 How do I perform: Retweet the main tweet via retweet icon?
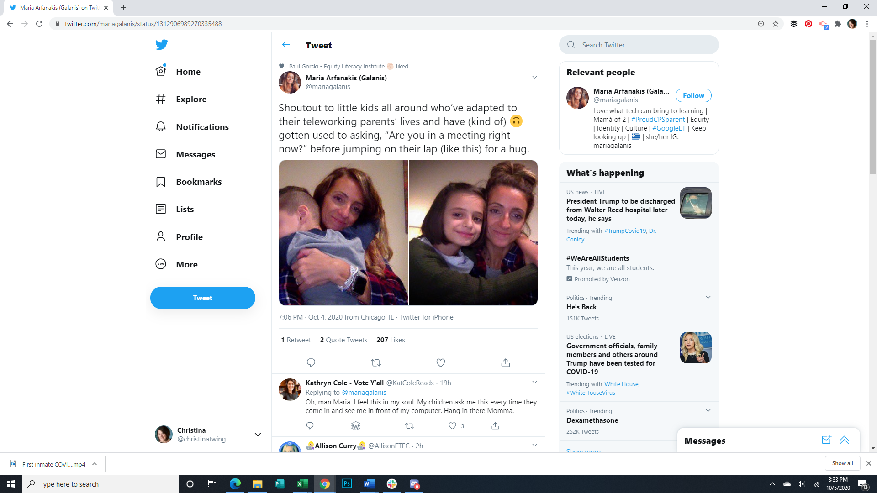(375, 362)
